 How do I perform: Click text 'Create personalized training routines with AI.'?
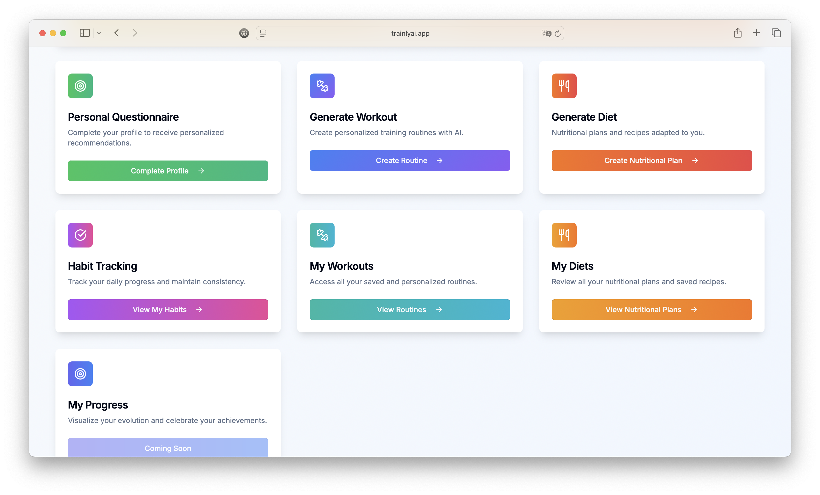386,133
